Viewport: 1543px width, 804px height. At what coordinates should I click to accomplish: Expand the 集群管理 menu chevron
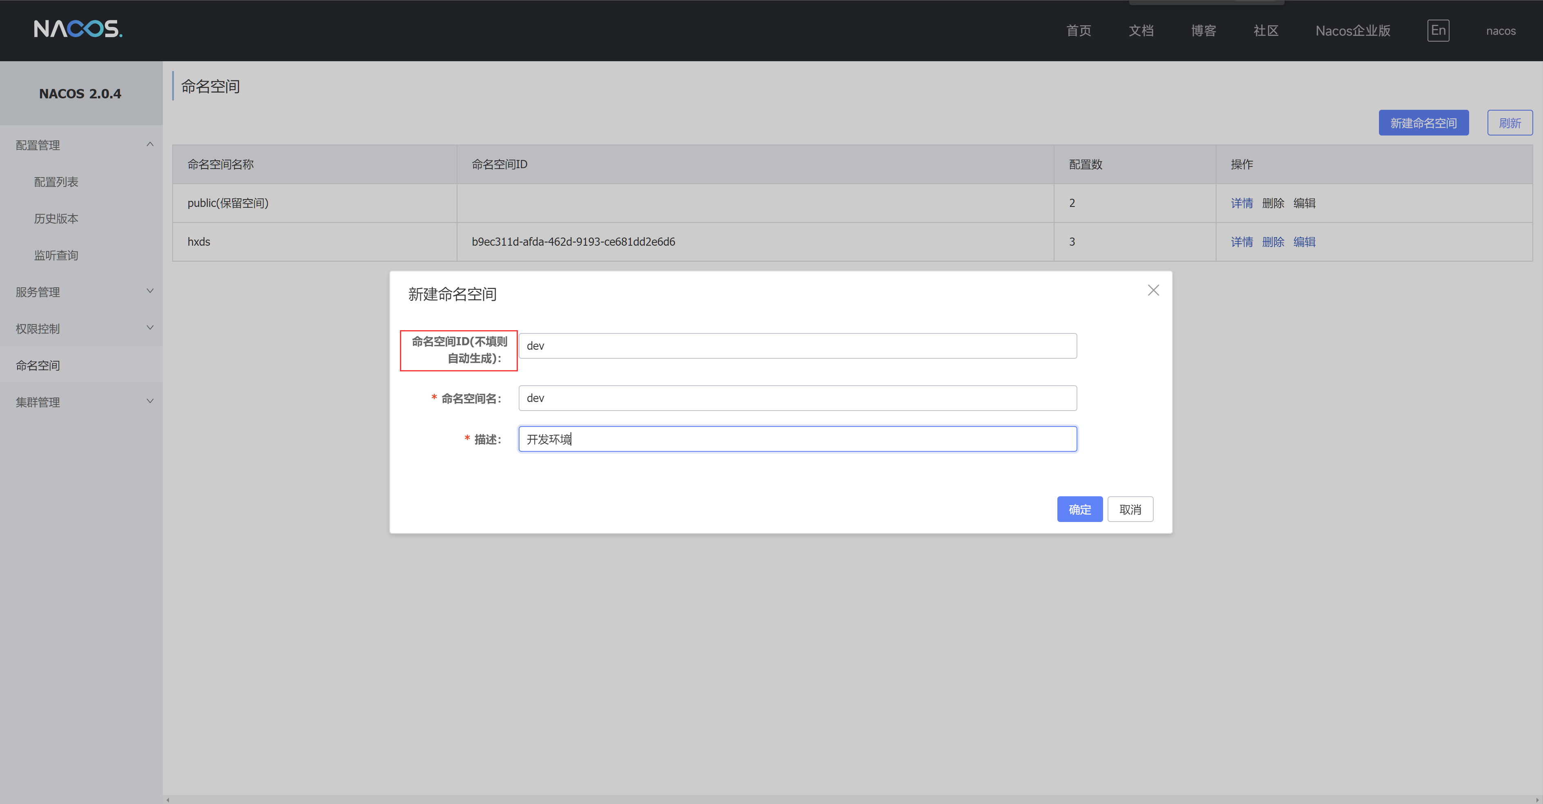(150, 402)
